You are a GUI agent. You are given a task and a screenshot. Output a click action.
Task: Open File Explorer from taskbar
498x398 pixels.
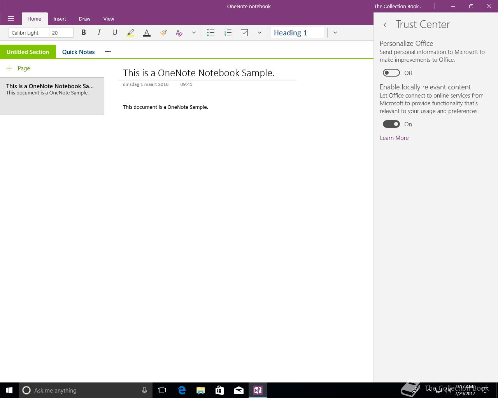[201, 390]
